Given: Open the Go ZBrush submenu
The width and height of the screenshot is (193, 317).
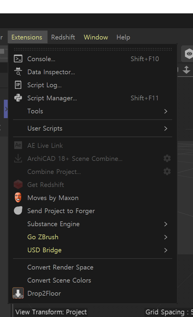Looking at the screenshot, I should 93,237.
